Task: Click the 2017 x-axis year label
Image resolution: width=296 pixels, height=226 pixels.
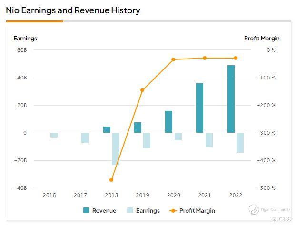Action: pyautogui.click(x=80, y=195)
